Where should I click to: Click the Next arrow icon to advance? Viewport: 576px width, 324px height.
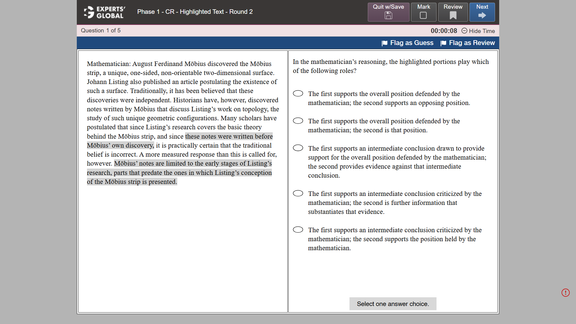[x=482, y=16]
